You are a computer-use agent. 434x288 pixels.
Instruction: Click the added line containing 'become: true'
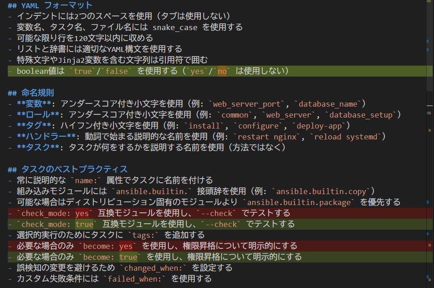click(x=155, y=257)
